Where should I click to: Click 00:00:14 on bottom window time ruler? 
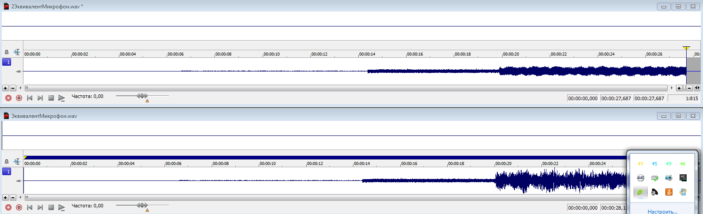tap(362, 164)
